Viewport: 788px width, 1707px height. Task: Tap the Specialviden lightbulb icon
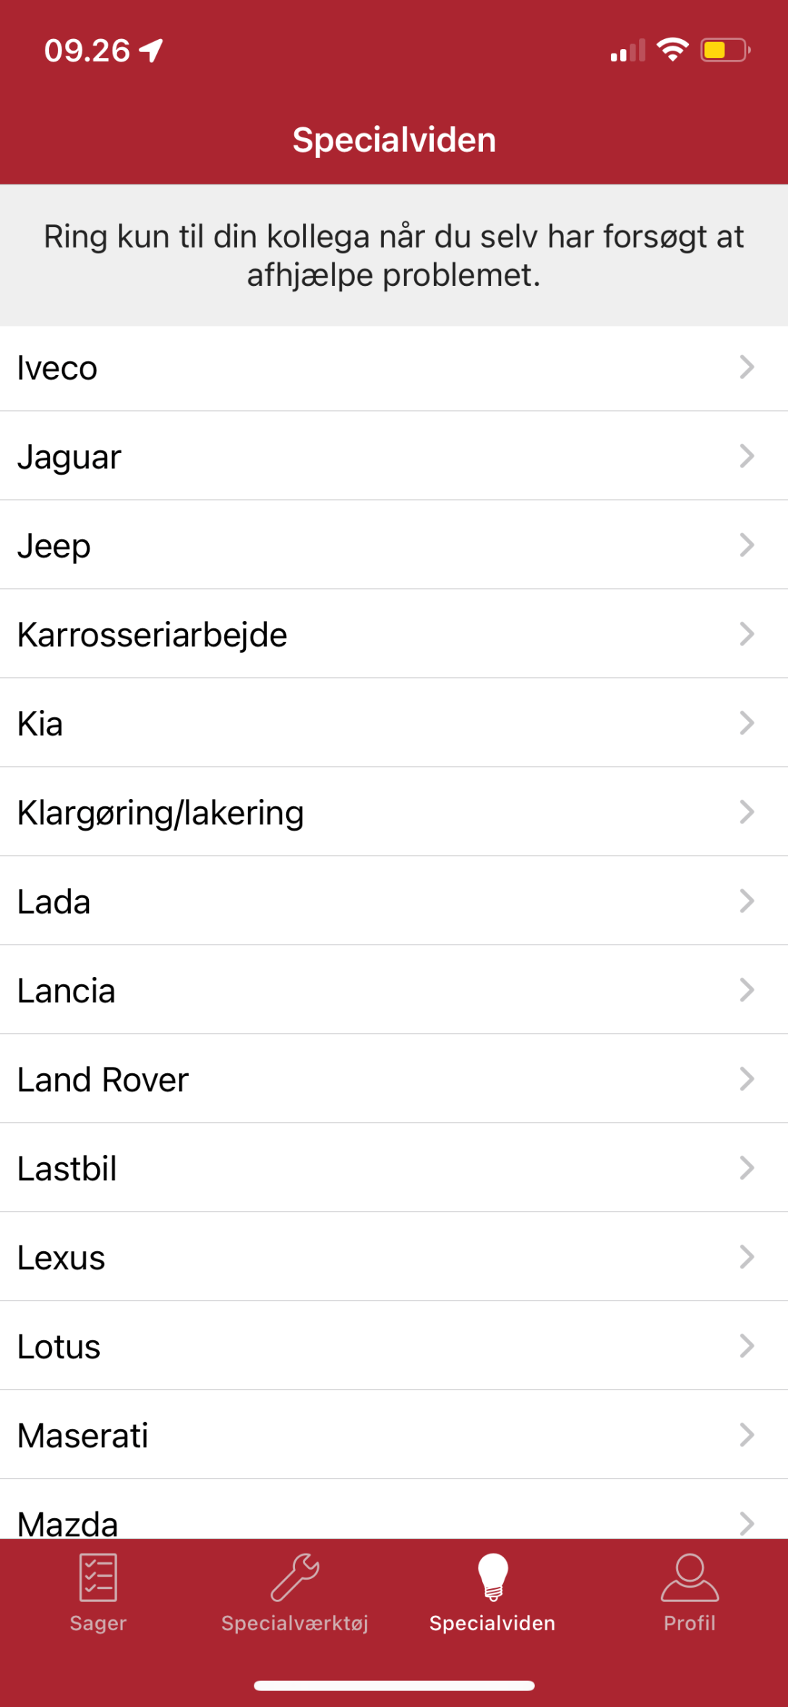(492, 1577)
